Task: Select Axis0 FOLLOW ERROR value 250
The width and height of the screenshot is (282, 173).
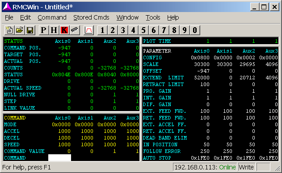Action: [x=205, y=151]
